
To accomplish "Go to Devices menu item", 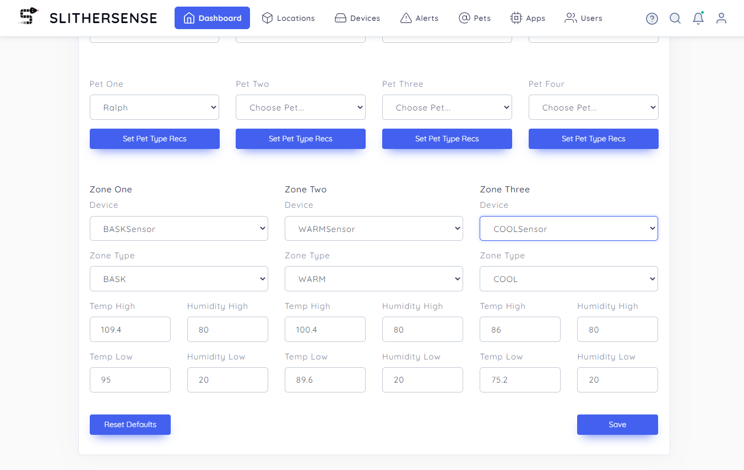I will click(x=357, y=18).
